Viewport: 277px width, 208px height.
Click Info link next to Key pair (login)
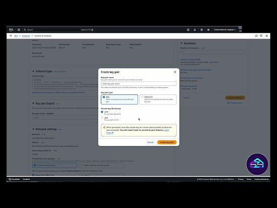tap(58, 104)
